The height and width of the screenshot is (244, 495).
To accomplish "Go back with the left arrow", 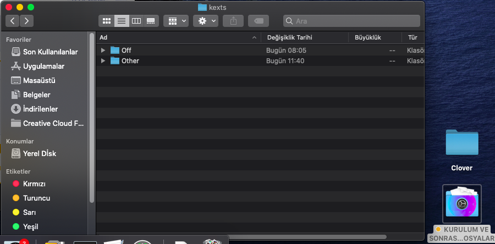I will (13, 21).
